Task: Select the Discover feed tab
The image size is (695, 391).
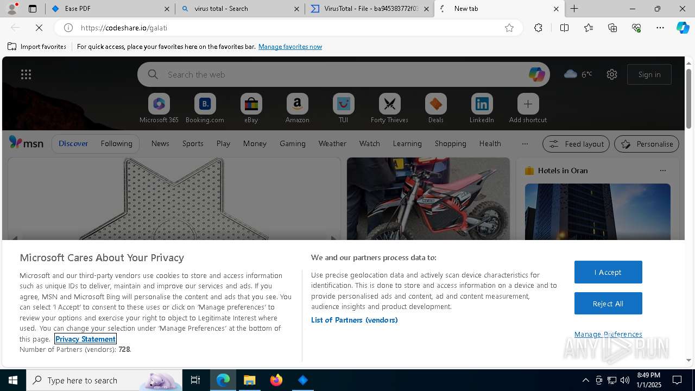Action: 73,143
